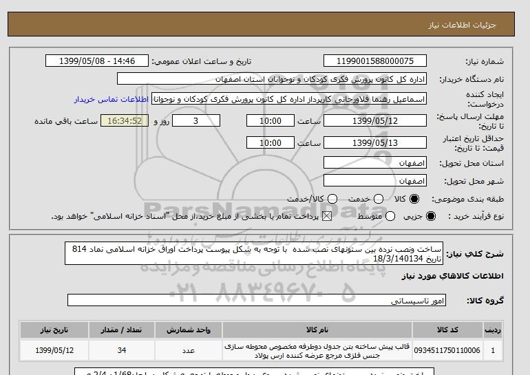This screenshot has width=530, height=375.
Task: Click product code 0934511750110006 cell
Action: 447,350
